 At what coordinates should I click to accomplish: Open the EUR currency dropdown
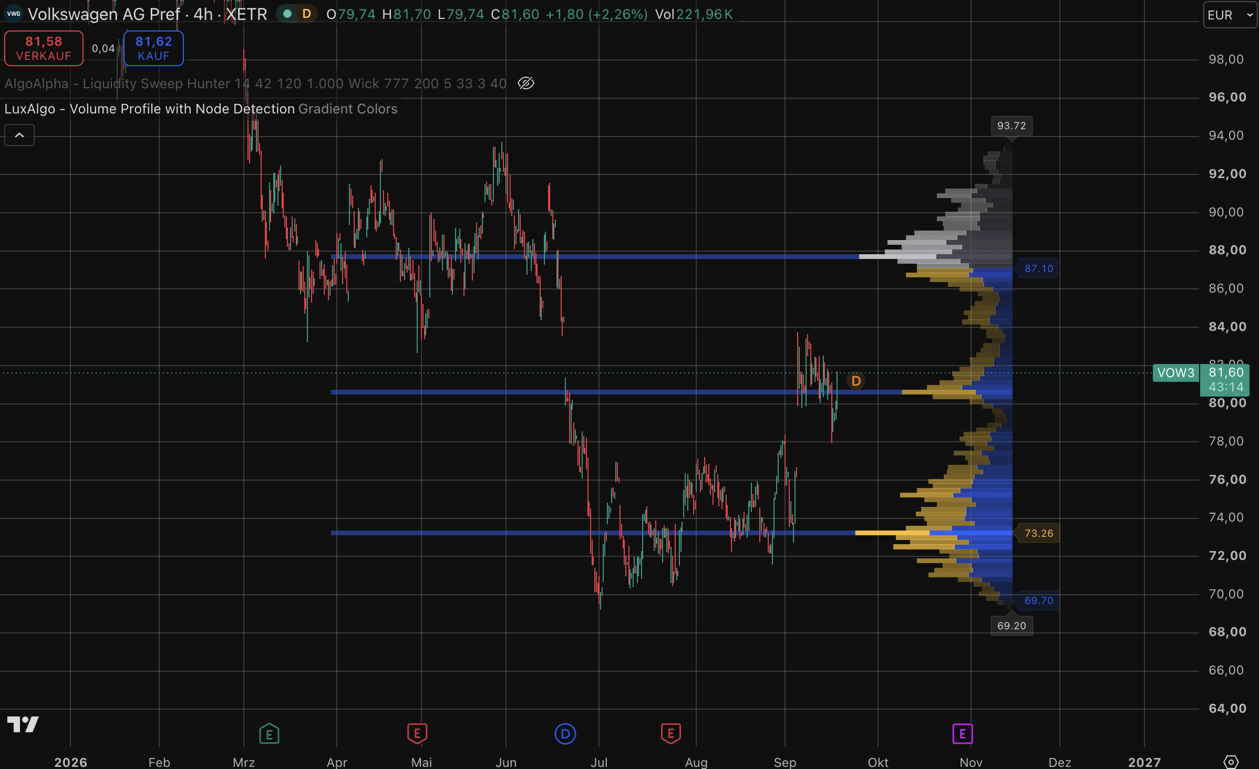[1230, 15]
